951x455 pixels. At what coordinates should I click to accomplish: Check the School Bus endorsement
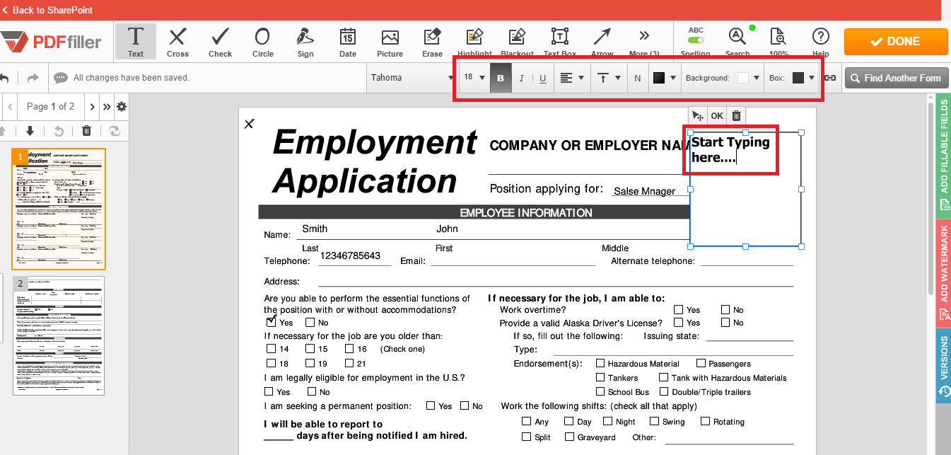(x=600, y=391)
